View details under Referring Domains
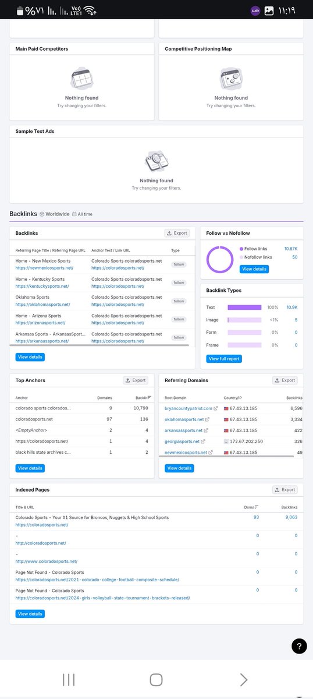Image resolution: width=313 pixels, height=699 pixels. click(x=179, y=468)
